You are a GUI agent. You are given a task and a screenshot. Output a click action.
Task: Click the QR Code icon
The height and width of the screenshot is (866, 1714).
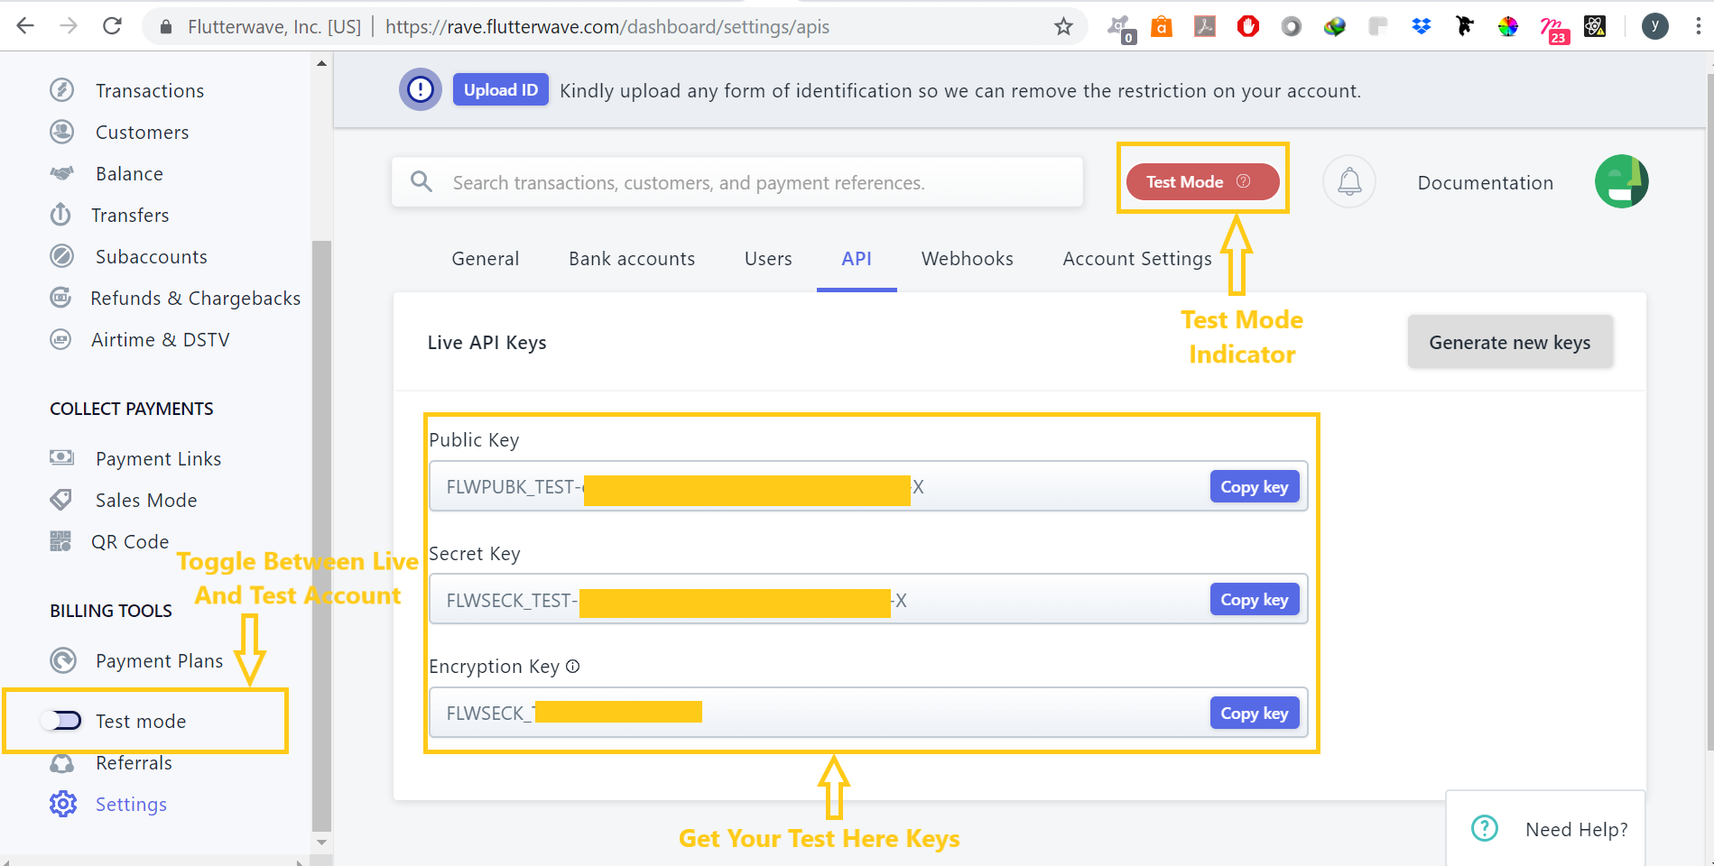[60, 541]
